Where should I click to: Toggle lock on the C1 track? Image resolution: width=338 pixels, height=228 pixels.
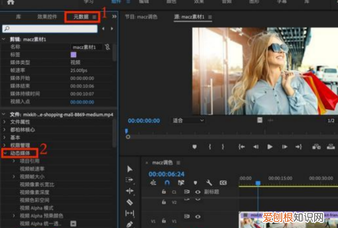pyautogui.click(x=164, y=191)
